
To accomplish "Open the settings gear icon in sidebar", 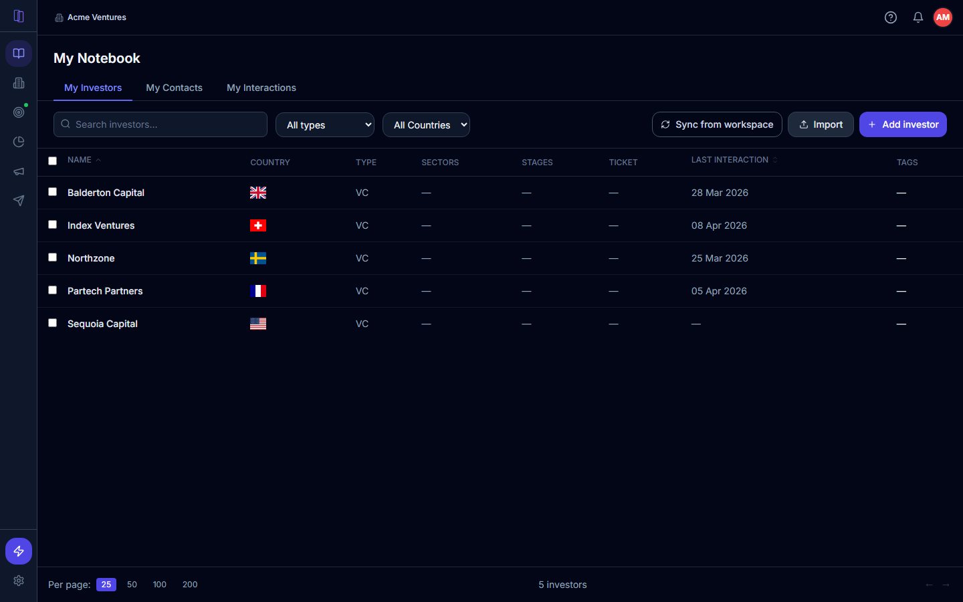I will 19,581.
